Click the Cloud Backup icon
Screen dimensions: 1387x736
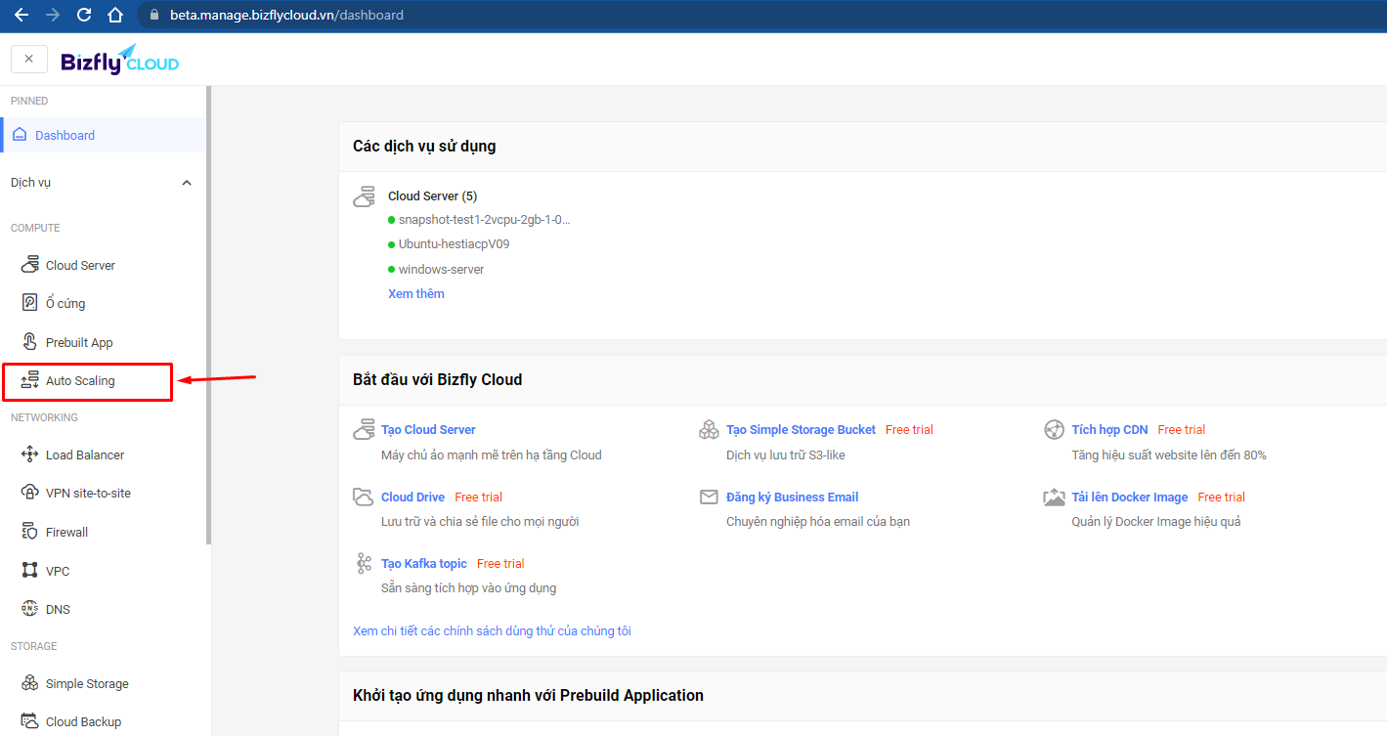click(x=29, y=721)
